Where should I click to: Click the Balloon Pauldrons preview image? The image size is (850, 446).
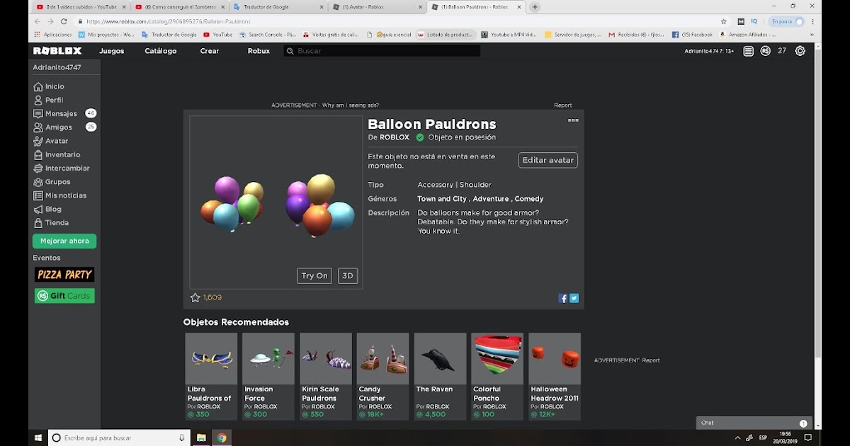tap(276, 202)
